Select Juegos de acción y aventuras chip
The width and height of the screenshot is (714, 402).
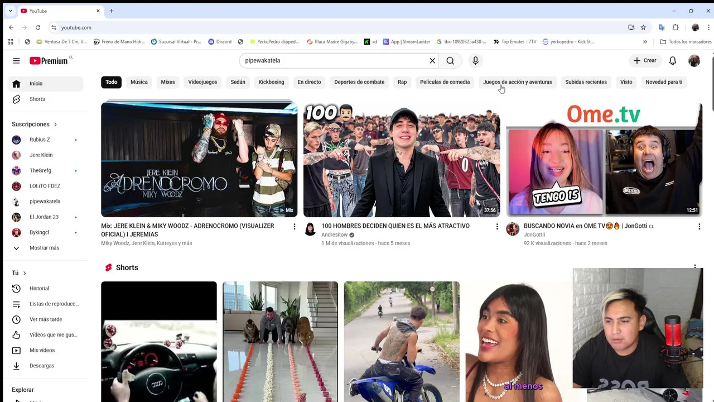point(518,82)
